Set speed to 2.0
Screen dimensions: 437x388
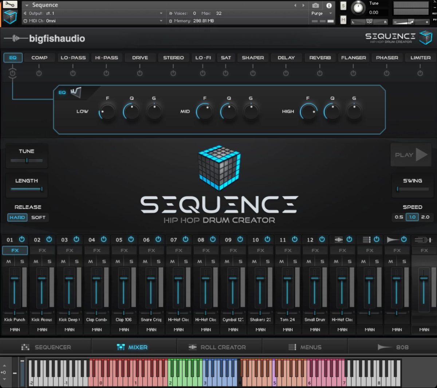(425, 217)
